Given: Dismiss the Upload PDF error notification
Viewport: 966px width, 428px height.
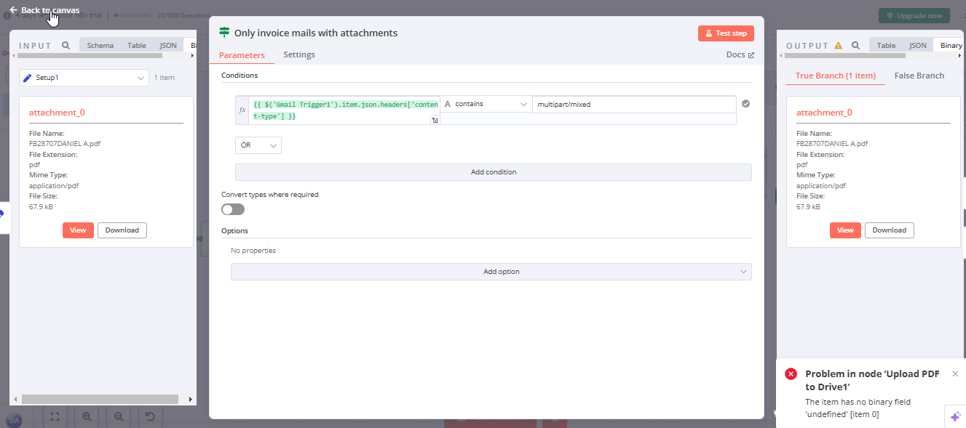Looking at the screenshot, I should [955, 374].
